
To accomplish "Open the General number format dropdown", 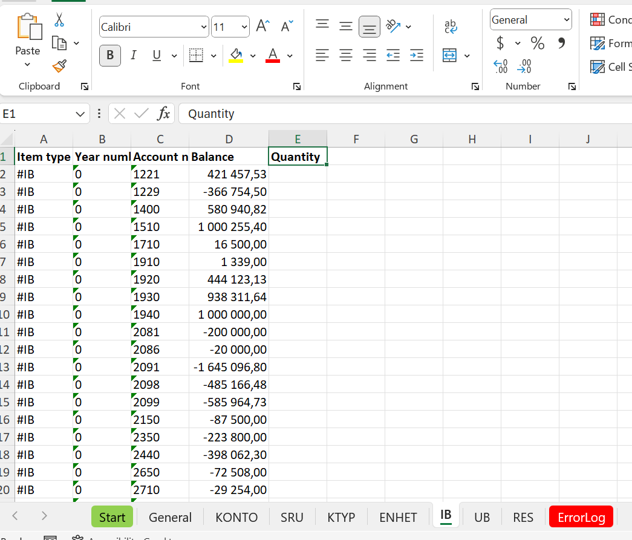I will click(x=565, y=19).
